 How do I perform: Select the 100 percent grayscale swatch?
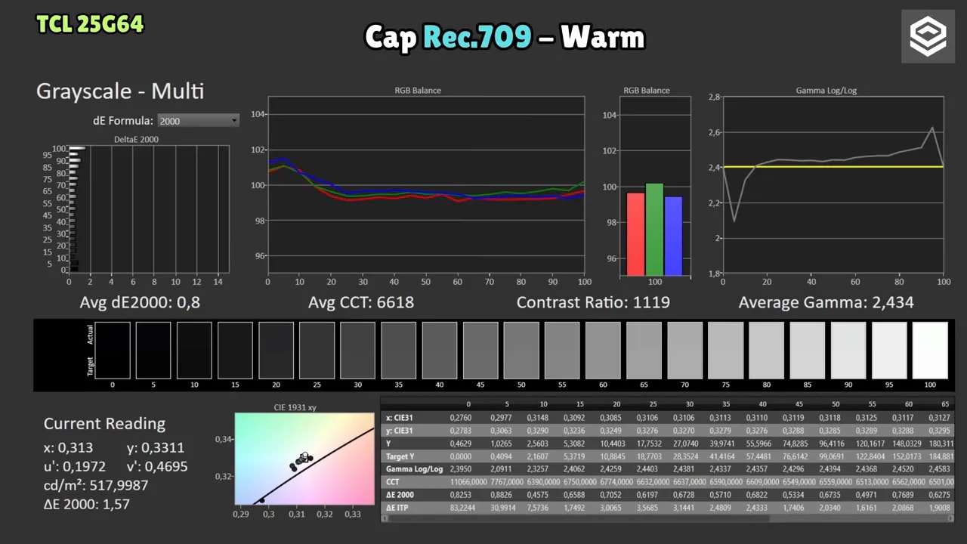tap(930, 350)
